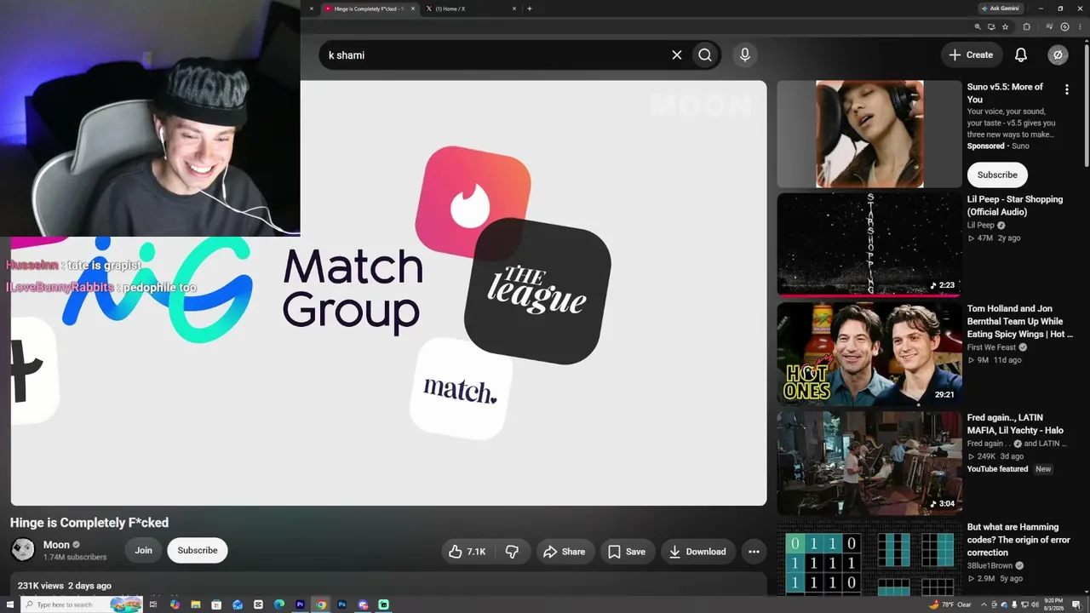This screenshot has height=613, width=1090.
Task: Start voice search with the microphone
Action: 745,54
